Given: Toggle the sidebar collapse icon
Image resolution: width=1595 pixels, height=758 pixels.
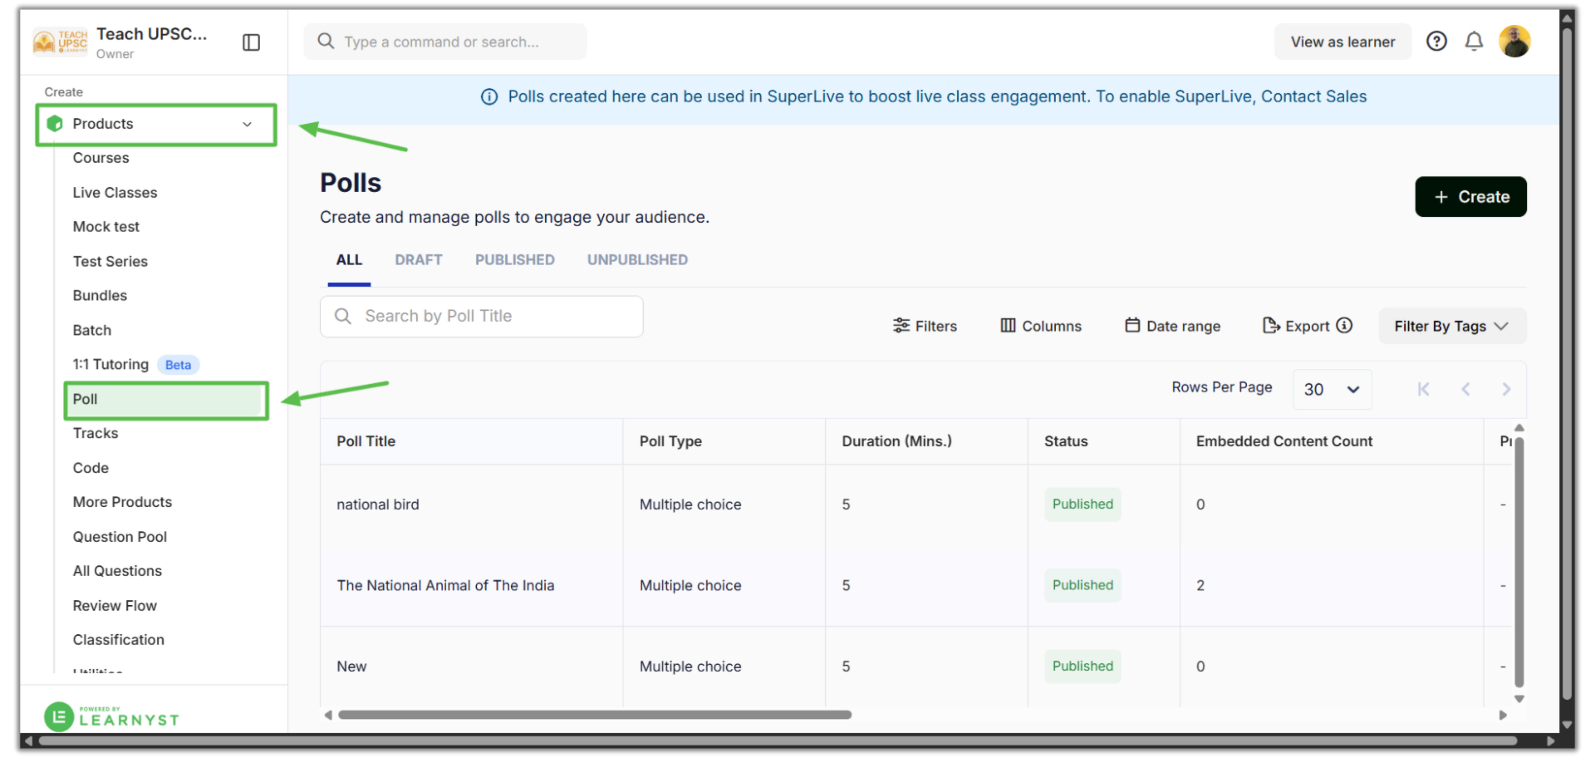Looking at the screenshot, I should tap(251, 42).
